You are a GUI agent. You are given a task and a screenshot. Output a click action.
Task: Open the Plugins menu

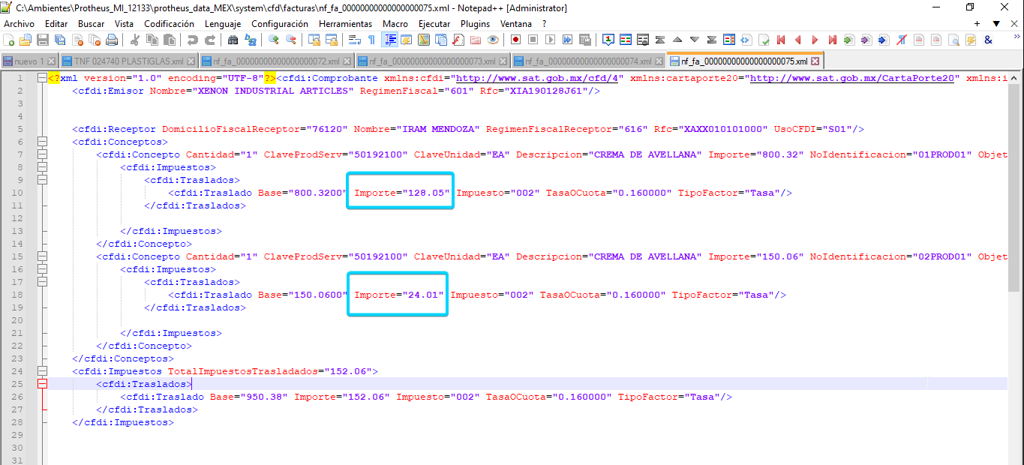475,23
